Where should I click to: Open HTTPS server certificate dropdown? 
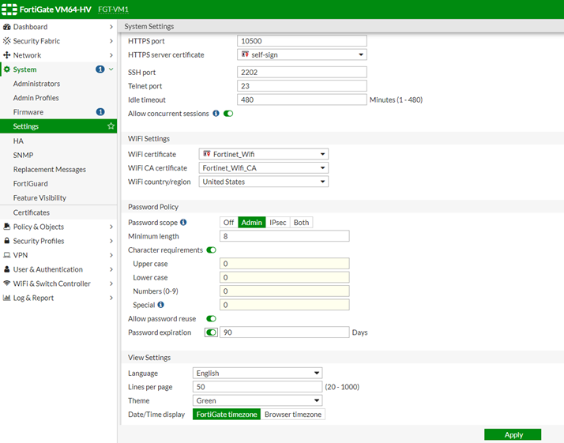tap(302, 55)
